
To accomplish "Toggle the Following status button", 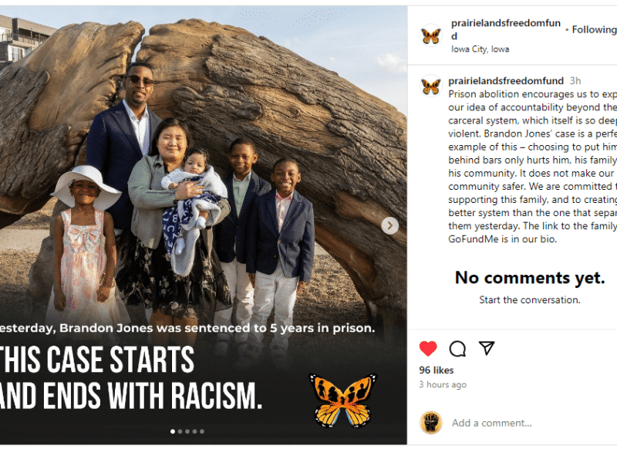I will click(x=594, y=29).
